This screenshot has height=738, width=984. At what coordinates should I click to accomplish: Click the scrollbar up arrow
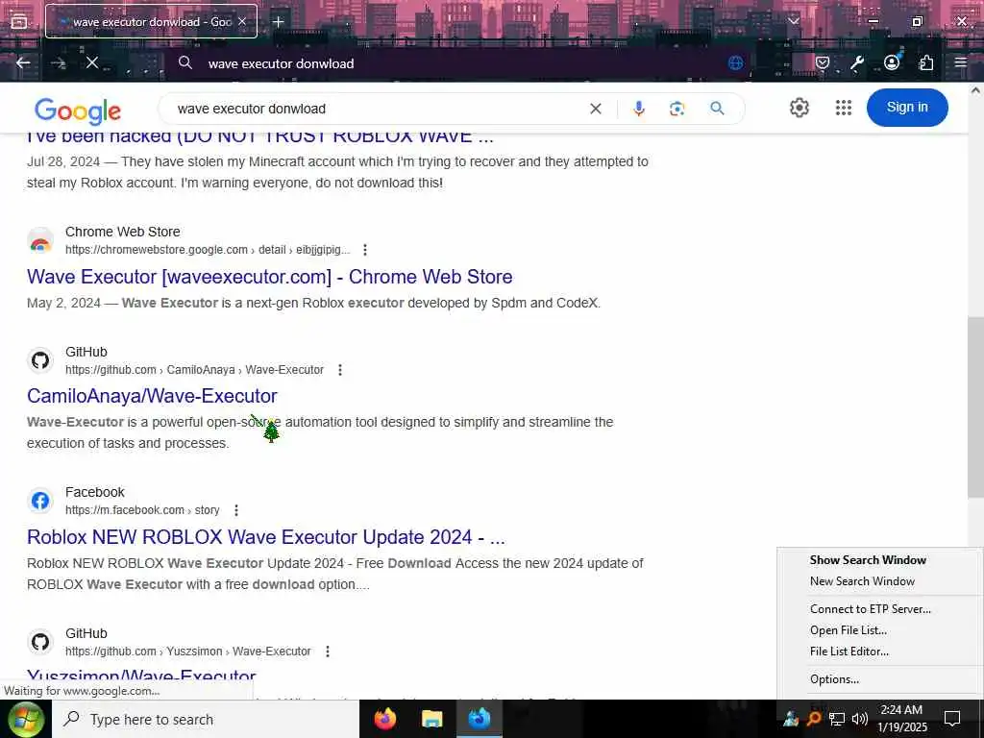pos(975,90)
